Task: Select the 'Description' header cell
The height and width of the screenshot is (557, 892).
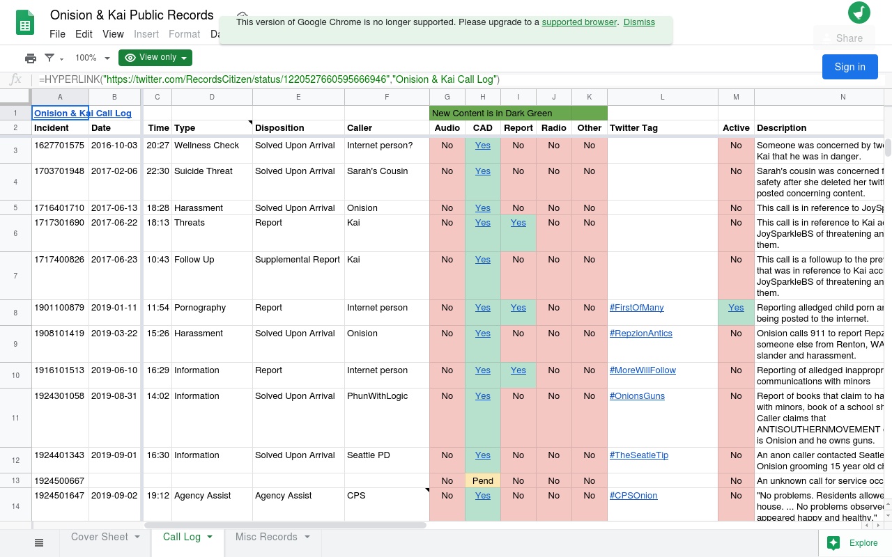Action: pyautogui.click(x=819, y=127)
